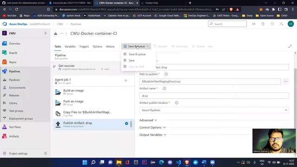Click plus icon next to CWU project

45,33
